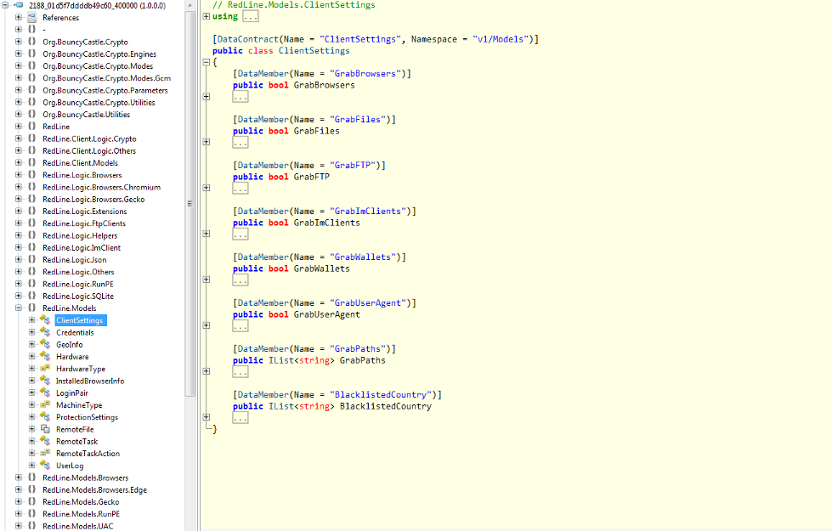Collapse the RedLine.Models namespace

pos(19,308)
